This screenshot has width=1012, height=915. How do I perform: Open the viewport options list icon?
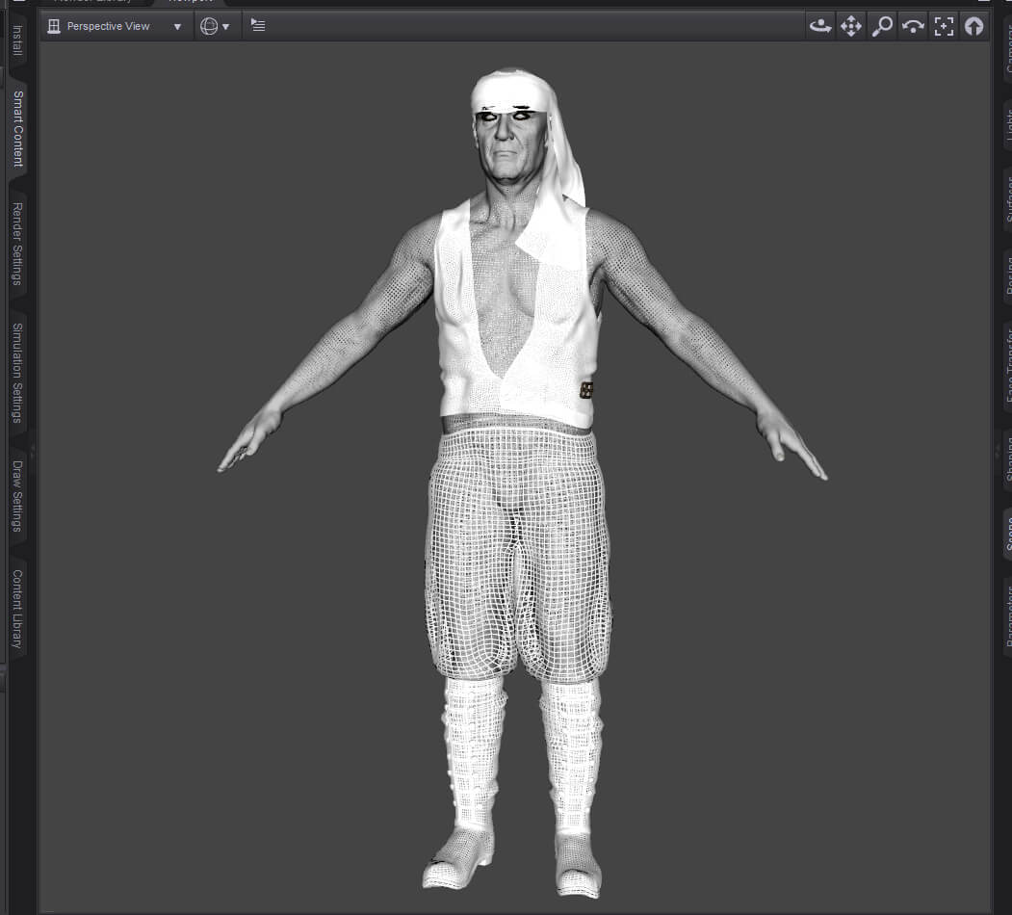coord(258,25)
